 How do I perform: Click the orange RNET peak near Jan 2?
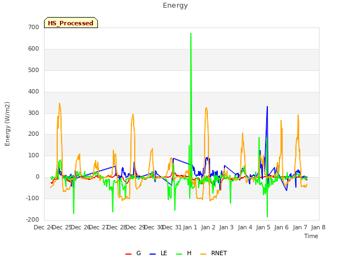pos(206,108)
